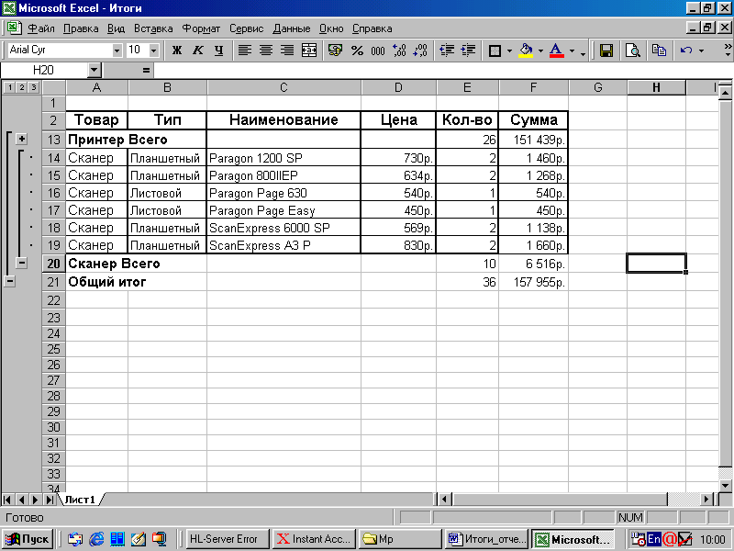This screenshot has width=734, height=551.
Task: Apply currency format
Action: 335,51
